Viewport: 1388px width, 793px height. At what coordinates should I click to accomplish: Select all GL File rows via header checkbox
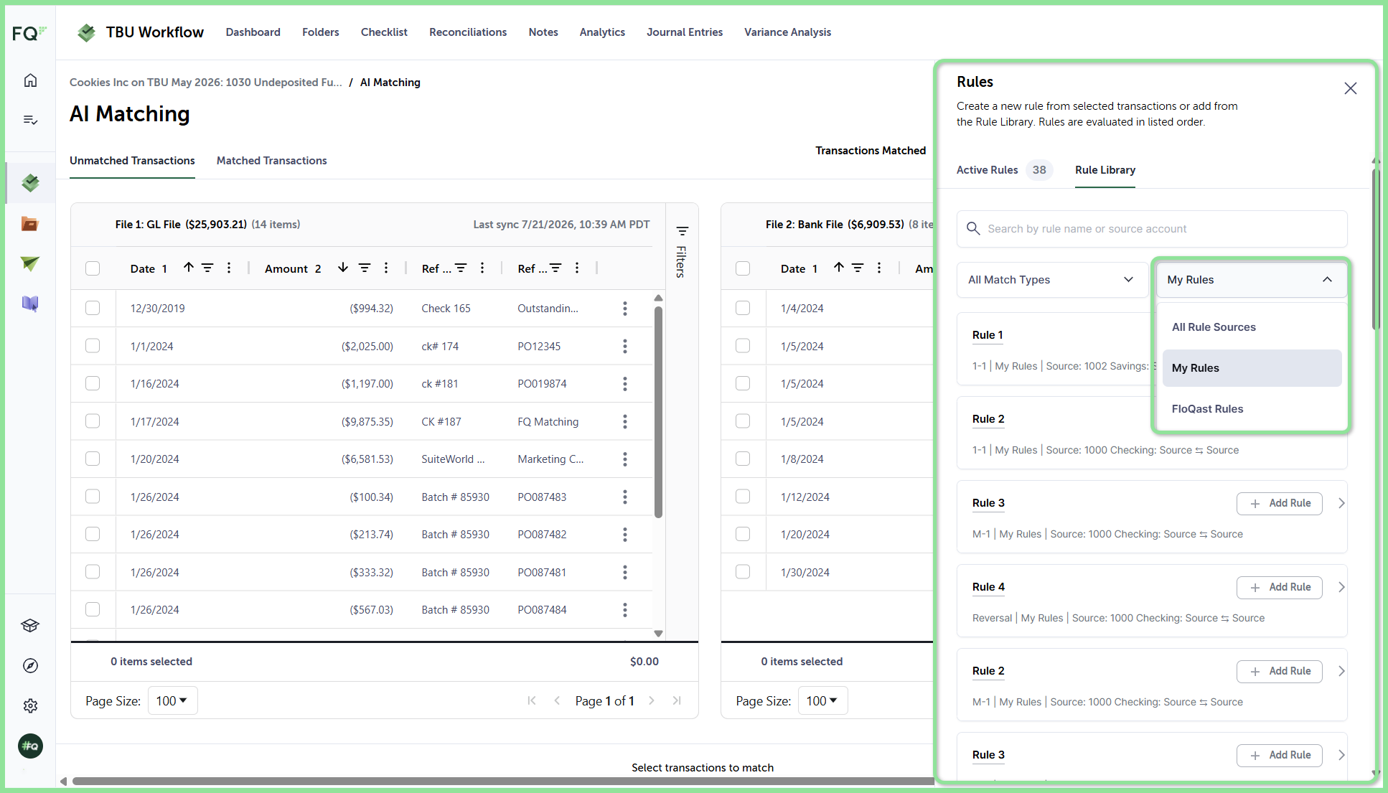tap(93, 268)
